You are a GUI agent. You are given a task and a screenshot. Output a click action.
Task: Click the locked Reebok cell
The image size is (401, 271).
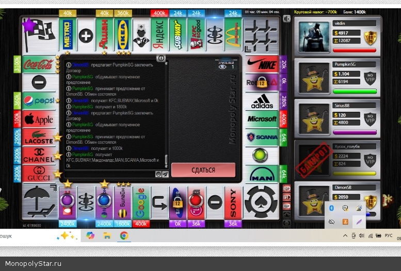[x=262, y=82]
